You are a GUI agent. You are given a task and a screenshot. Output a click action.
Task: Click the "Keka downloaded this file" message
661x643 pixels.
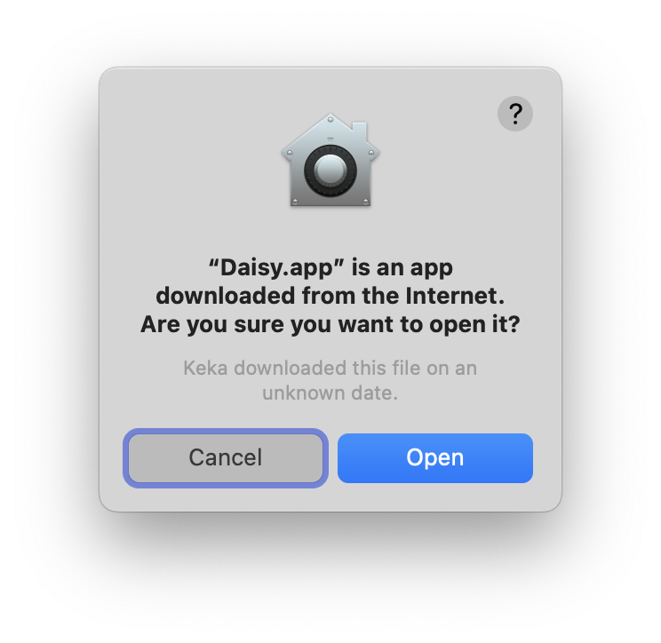point(330,380)
